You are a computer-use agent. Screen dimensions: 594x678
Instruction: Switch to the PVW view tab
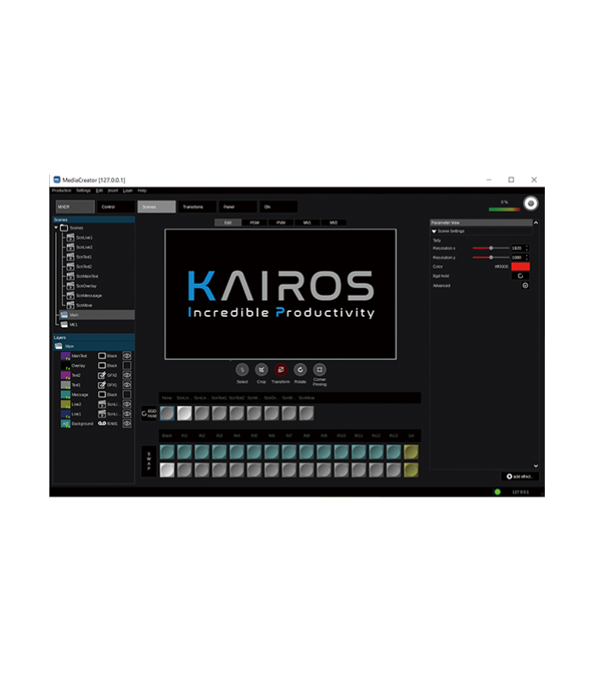click(281, 223)
